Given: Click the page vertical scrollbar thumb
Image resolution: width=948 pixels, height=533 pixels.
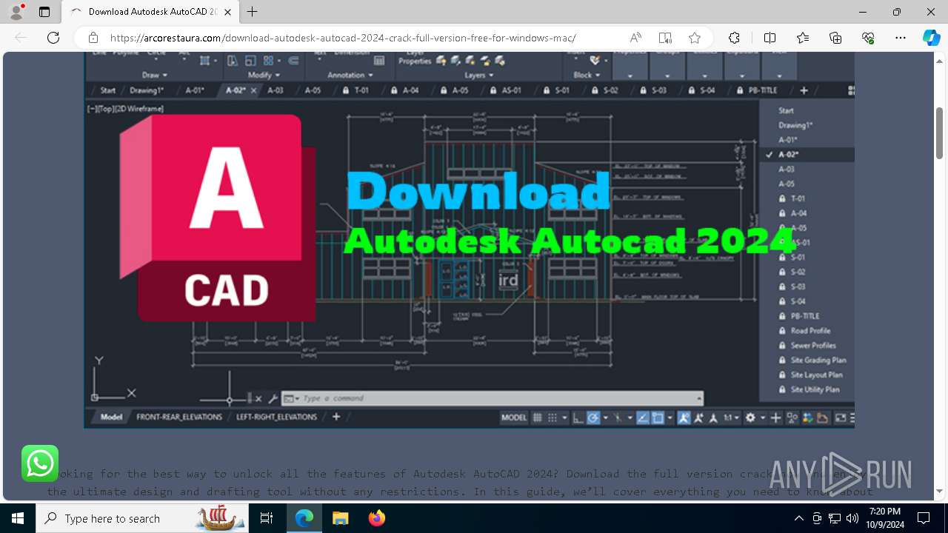Looking at the screenshot, I should [x=940, y=133].
